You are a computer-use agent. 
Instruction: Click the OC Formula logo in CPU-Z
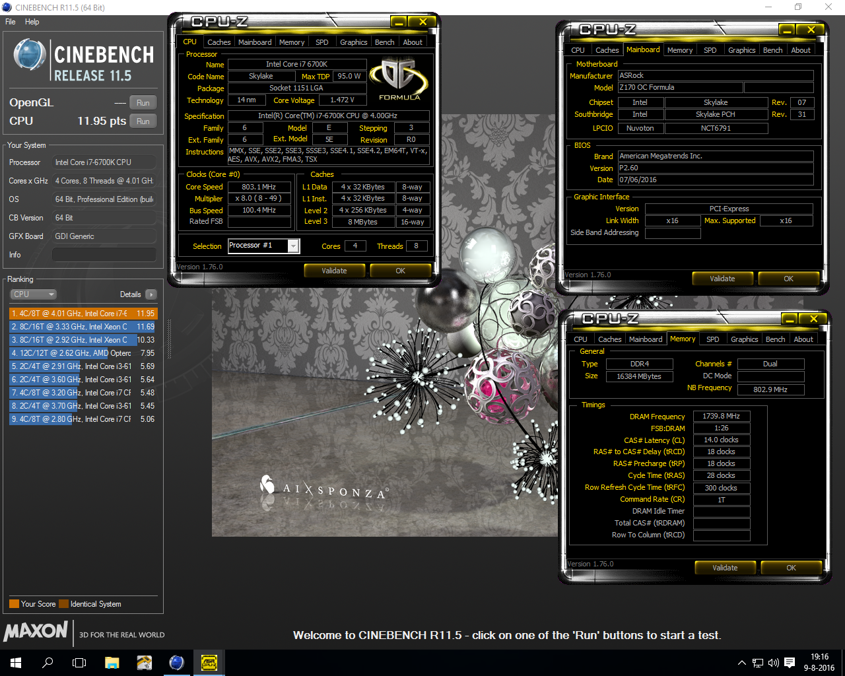click(x=399, y=79)
